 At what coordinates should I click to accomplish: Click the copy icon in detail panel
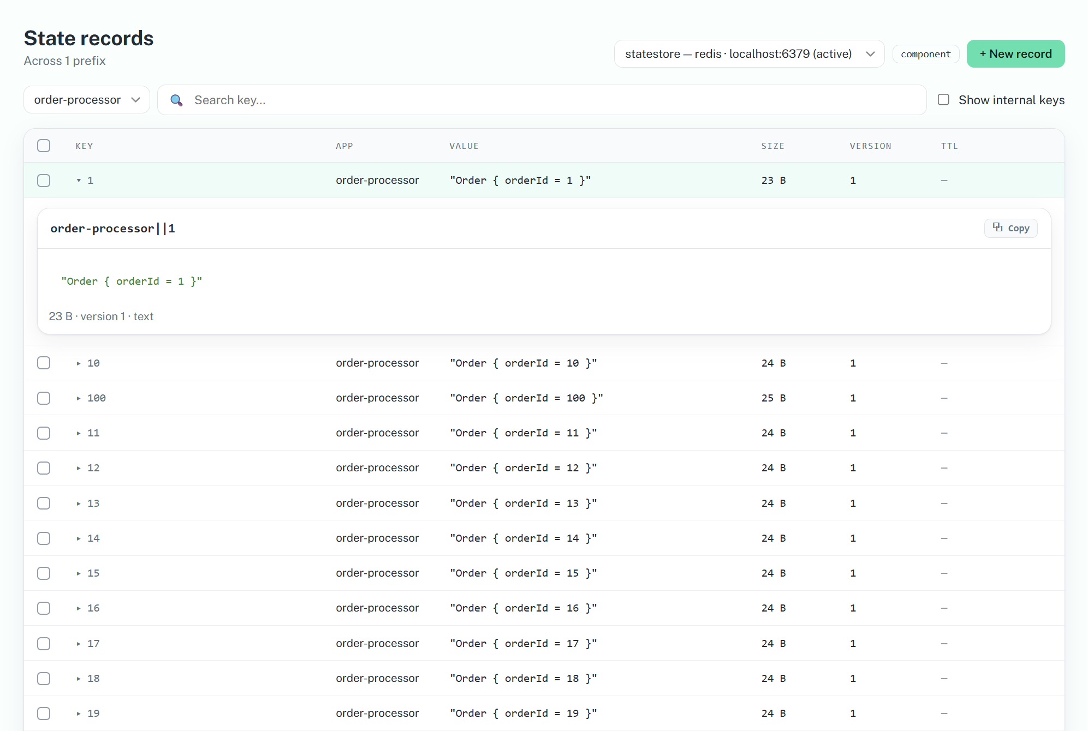click(997, 228)
